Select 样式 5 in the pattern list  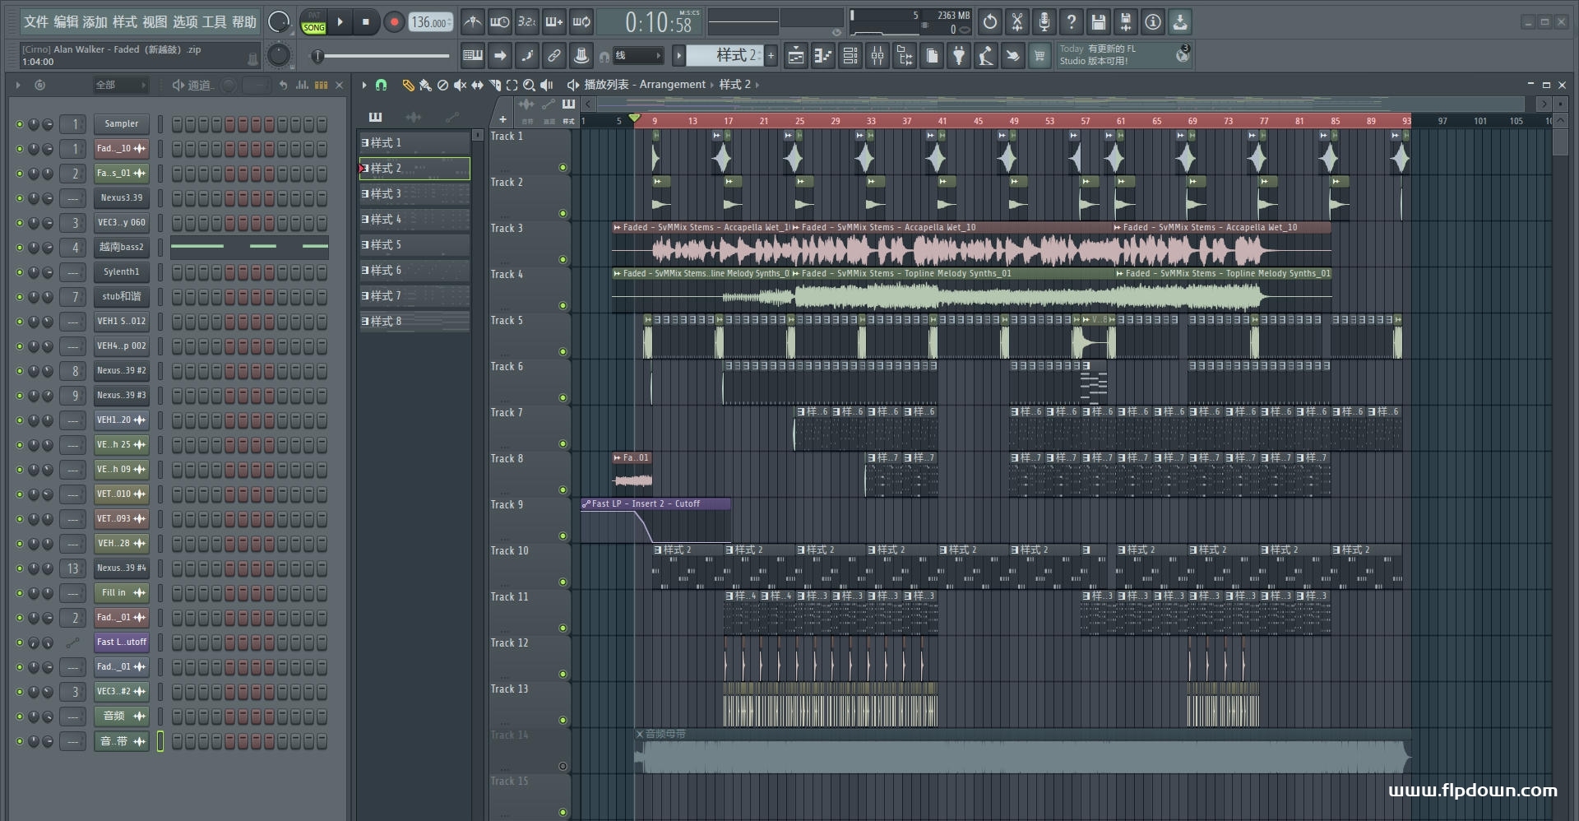[x=414, y=245]
